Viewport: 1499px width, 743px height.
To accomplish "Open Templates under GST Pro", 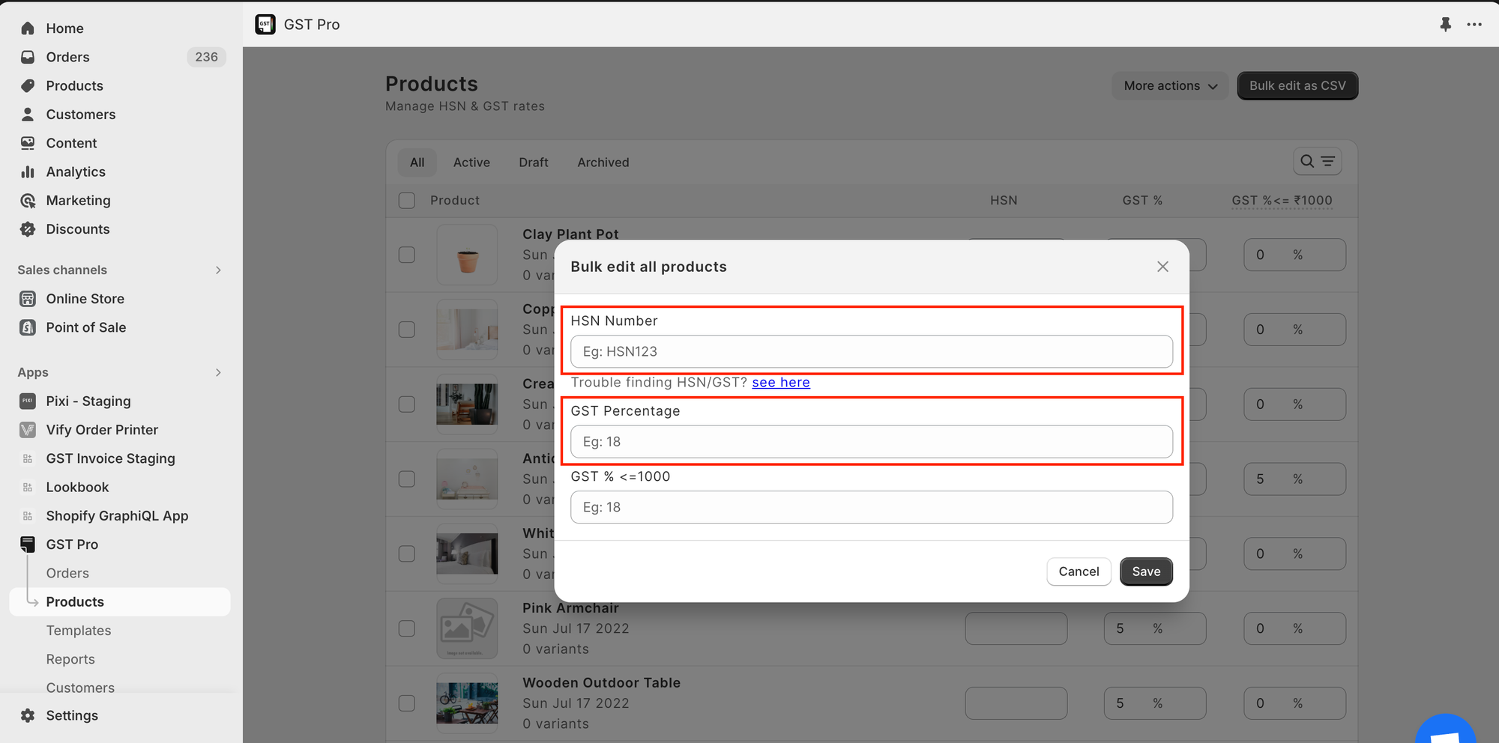I will [x=79, y=631].
